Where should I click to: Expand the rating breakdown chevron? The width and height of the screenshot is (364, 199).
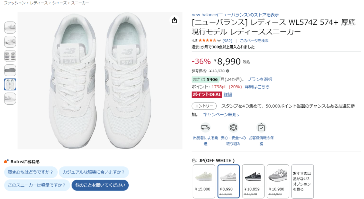pyautogui.click(x=219, y=41)
